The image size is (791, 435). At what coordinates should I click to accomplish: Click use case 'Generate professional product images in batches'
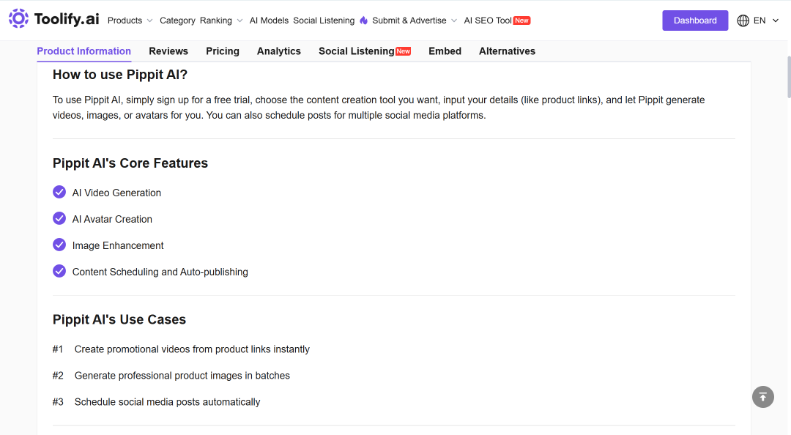182,376
